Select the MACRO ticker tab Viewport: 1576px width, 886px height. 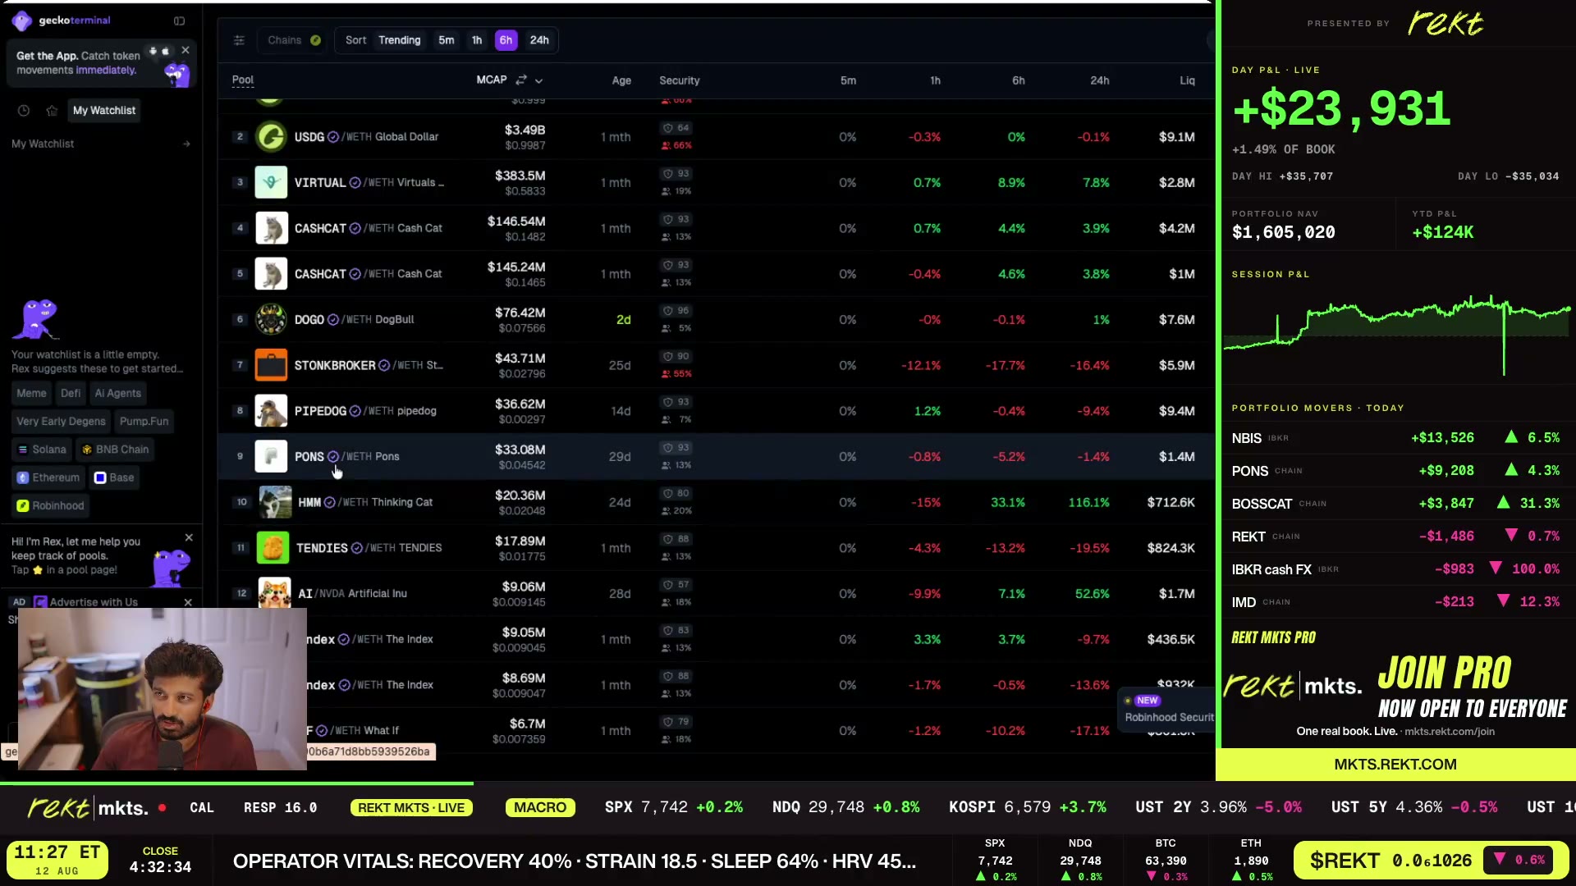click(x=540, y=808)
